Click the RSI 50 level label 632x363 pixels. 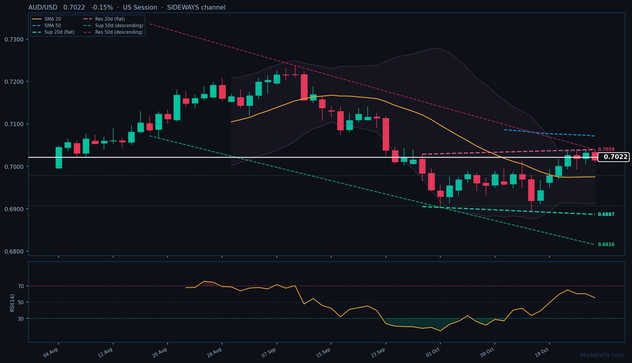pyautogui.click(x=21, y=302)
